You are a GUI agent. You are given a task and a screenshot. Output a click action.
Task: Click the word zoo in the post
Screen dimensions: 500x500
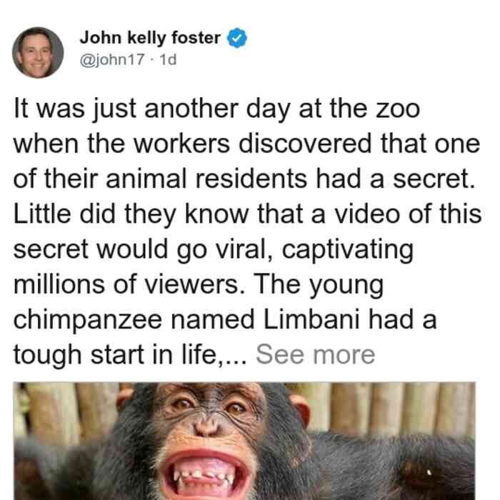[x=398, y=109]
